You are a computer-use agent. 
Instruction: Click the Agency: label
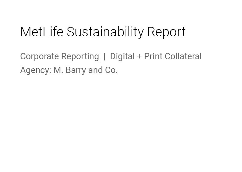pyautogui.click(x=36, y=70)
